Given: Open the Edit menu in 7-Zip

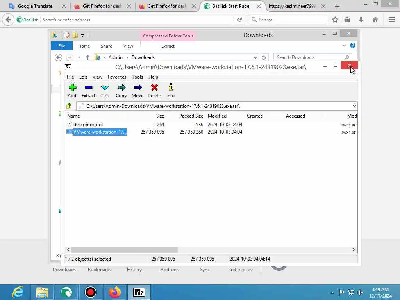Looking at the screenshot, I should [83, 77].
